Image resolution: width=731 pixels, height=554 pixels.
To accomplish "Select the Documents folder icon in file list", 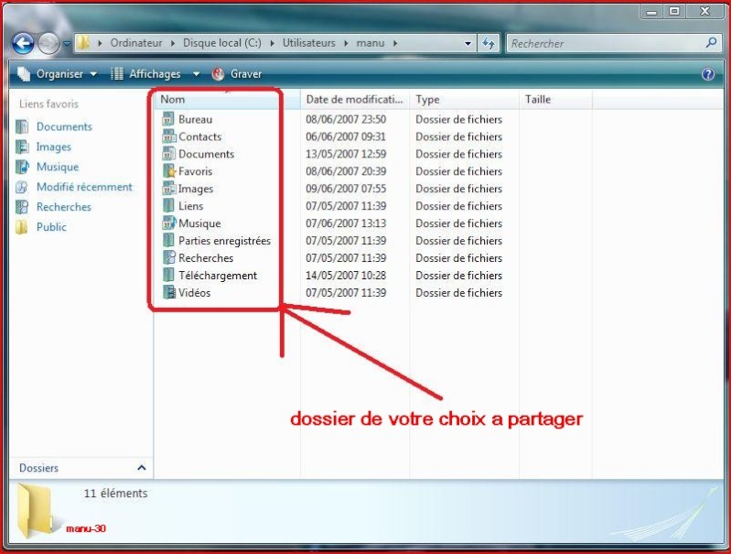I will click(168, 154).
